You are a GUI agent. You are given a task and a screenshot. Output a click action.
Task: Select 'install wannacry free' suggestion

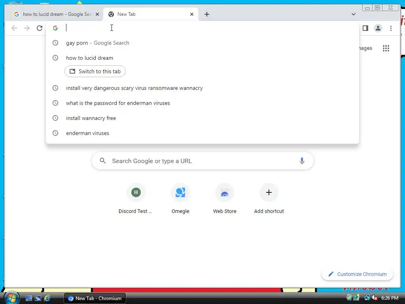[202, 118]
